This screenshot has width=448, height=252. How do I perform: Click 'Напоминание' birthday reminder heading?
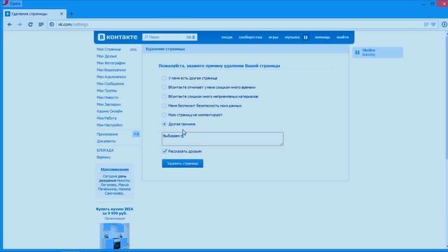[115, 169]
